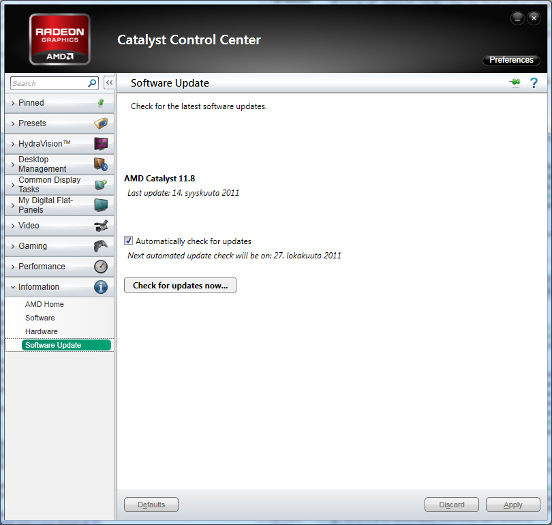The height and width of the screenshot is (525, 552).
Task: Collapse the sidebar with double-arrow button
Action: (109, 82)
